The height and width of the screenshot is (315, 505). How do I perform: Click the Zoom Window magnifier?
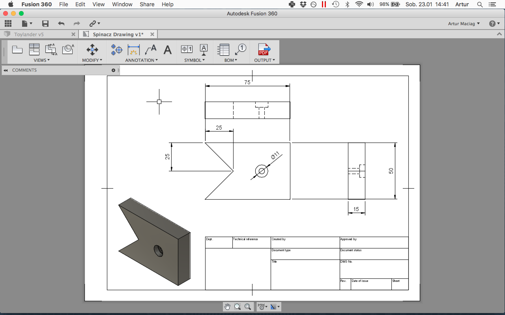point(238,307)
